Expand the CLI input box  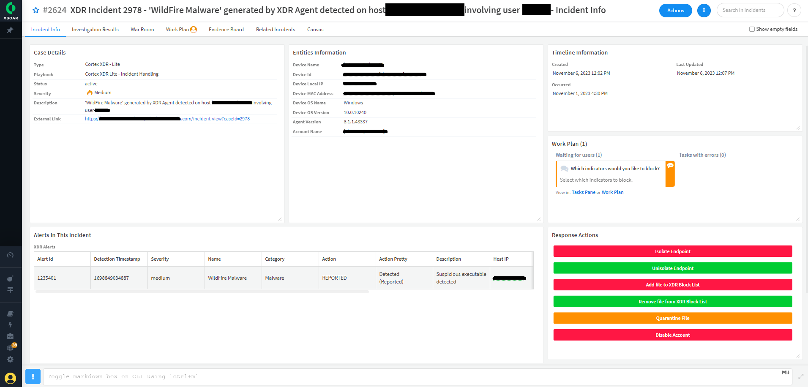(801, 376)
